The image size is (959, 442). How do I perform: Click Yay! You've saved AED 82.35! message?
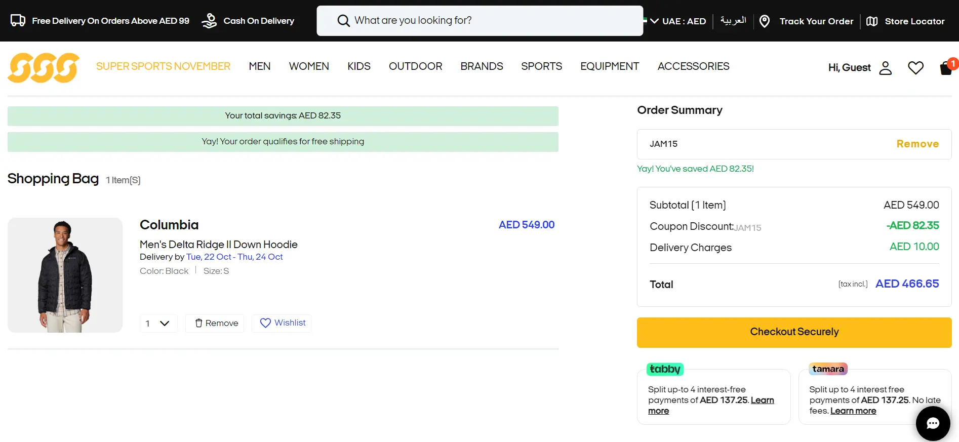(695, 169)
